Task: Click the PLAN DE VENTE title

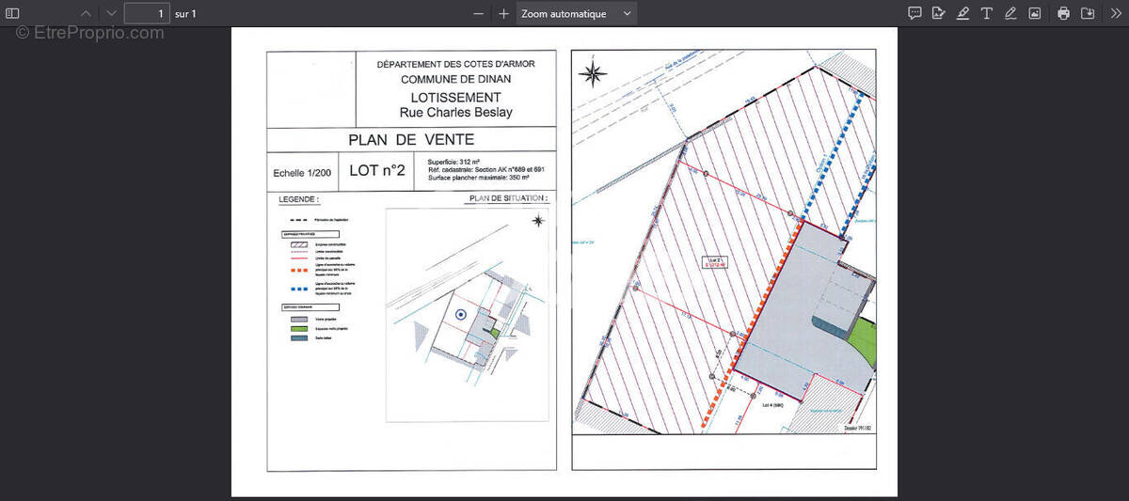Action: click(x=411, y=140)
